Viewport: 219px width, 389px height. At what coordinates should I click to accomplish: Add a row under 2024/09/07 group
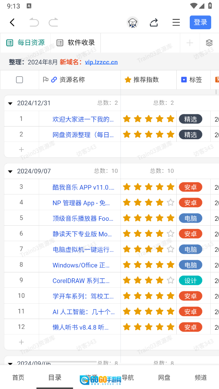pos(21,342)
